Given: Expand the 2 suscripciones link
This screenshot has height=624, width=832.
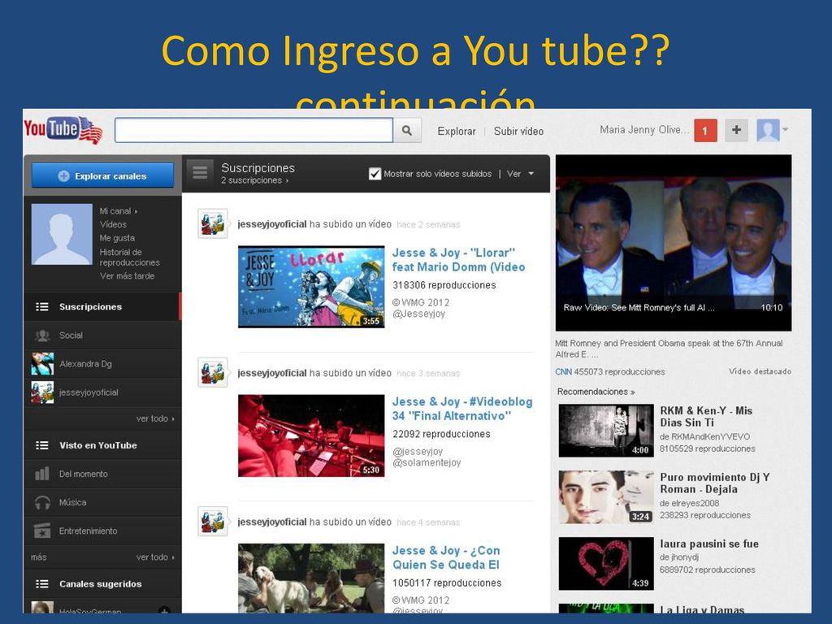Looking at the screenshot, I should tap(254, 180).
